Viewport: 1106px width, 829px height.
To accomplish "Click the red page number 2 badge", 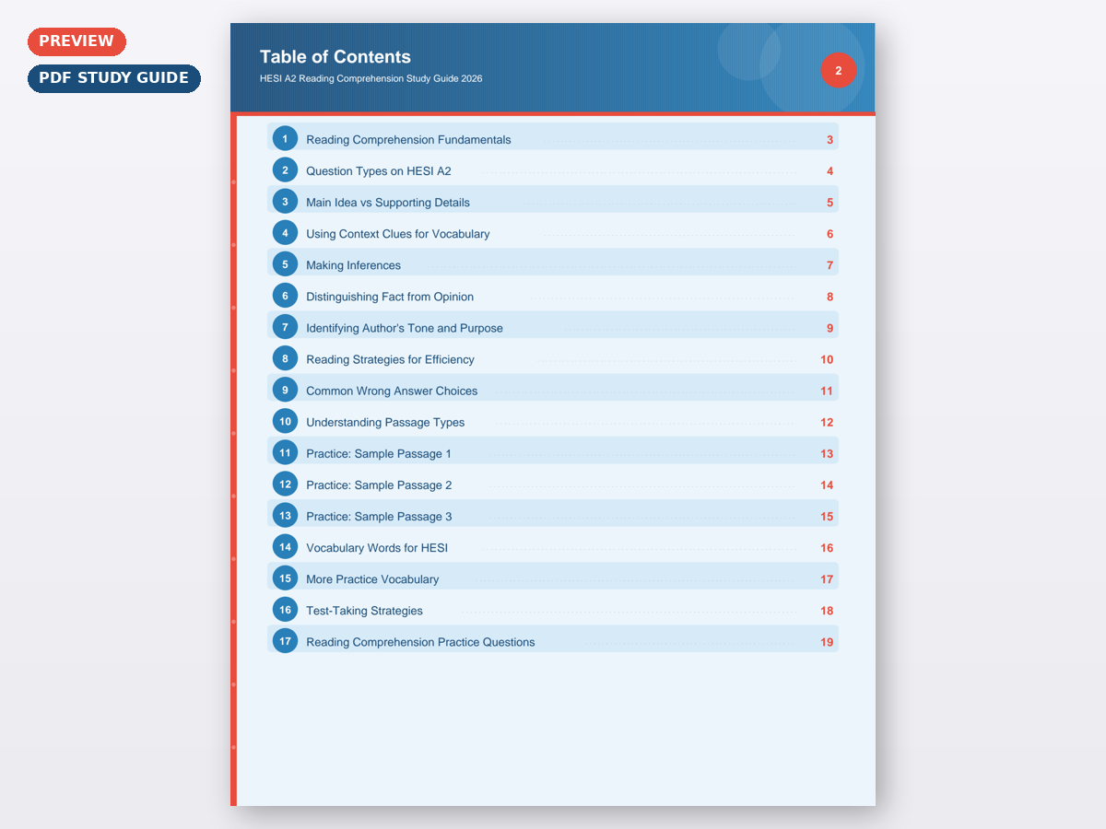I will (x=838, y=71).
